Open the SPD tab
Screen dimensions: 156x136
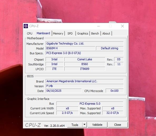[70, 33]
